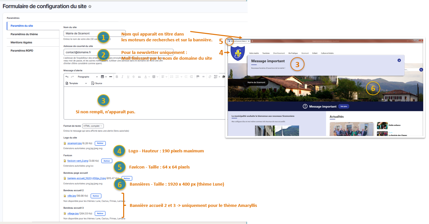Viewport: 429px width, 224px height.
Task: Click the undo arrow in the editor toolbar
Action: 67,77
